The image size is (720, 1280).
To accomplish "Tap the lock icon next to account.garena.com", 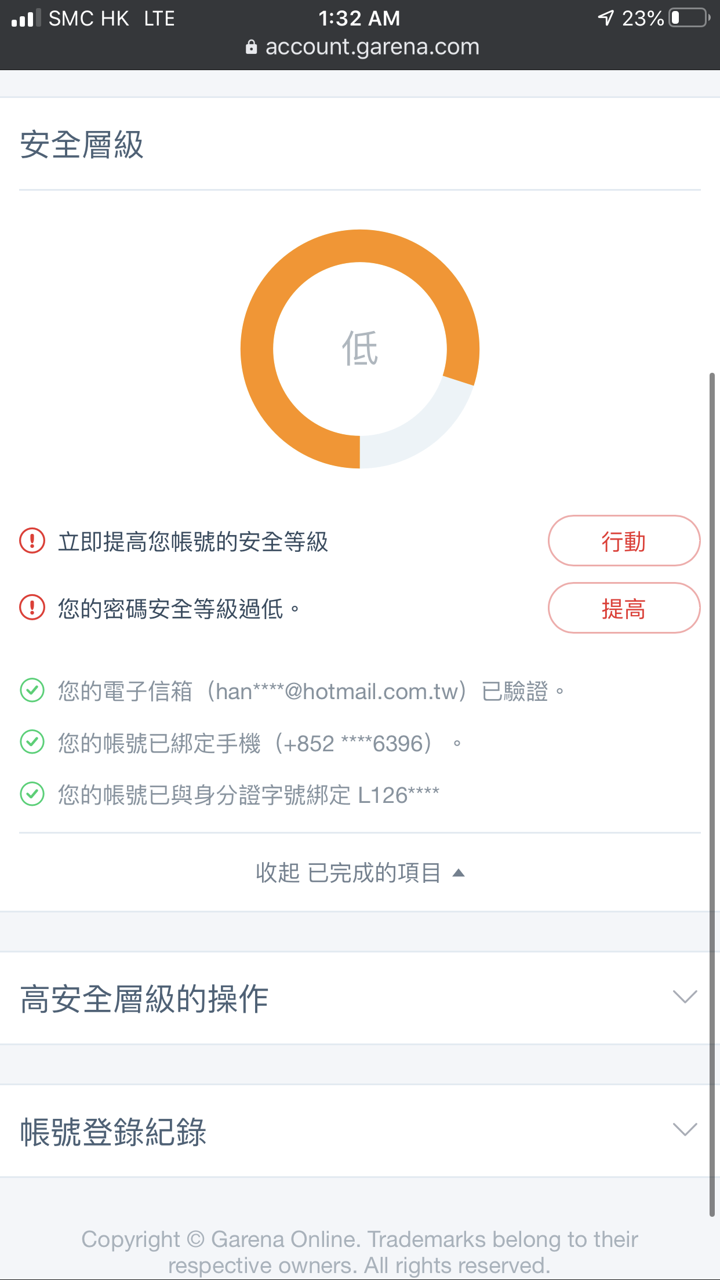I will [251, 47].
